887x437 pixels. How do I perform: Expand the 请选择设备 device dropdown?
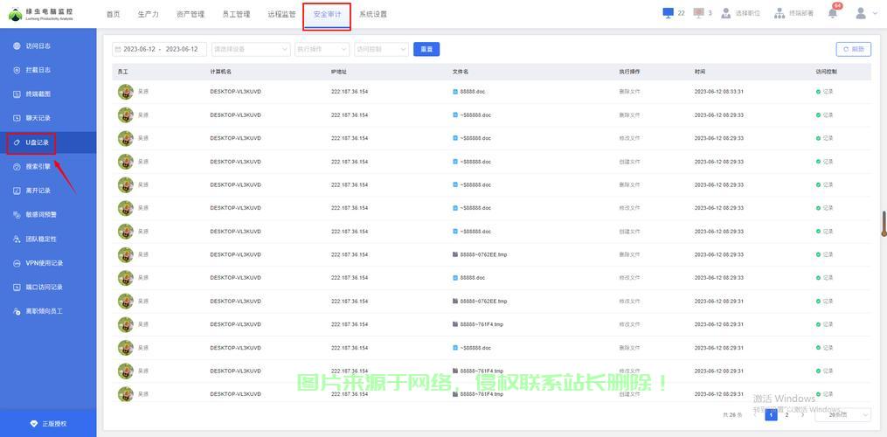coord(250,50)
